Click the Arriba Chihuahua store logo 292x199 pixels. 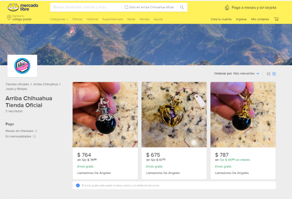[x=22, y=65]
